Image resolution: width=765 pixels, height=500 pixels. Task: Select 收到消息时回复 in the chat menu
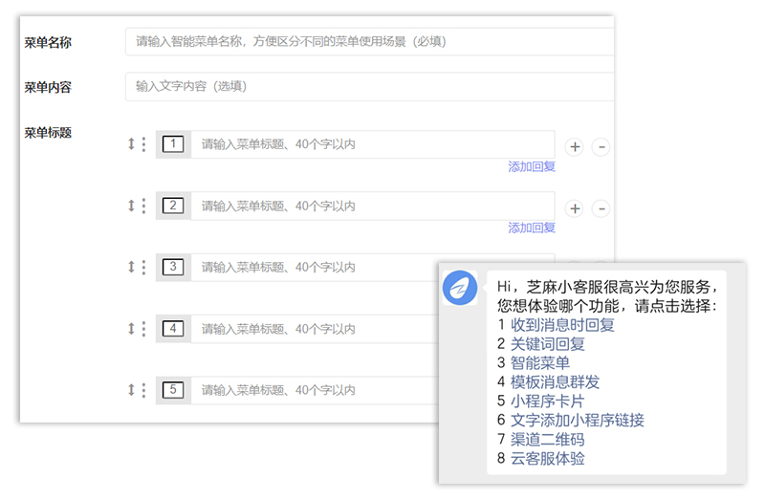(x=562, y=325)
